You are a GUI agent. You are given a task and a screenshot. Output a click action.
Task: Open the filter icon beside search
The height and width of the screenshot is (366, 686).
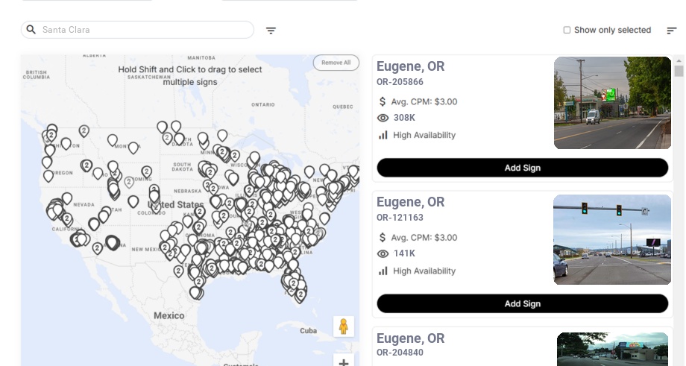271,31
